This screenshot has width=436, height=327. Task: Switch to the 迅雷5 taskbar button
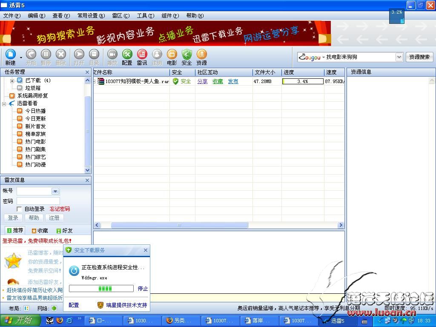coord(338,321)
